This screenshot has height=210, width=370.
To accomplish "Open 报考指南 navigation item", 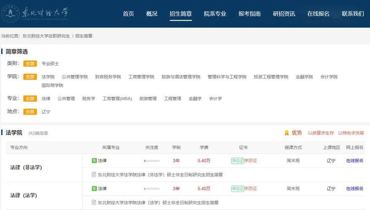I will coord(250,14).
